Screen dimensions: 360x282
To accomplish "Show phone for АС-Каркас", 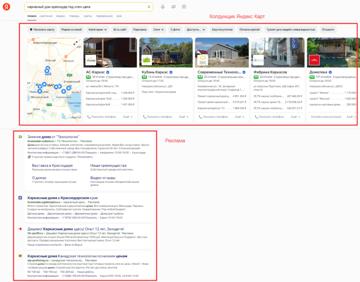I will coord(102,117).
